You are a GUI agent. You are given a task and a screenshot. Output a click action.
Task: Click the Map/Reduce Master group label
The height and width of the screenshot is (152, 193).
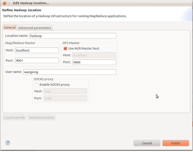point(20,43)
